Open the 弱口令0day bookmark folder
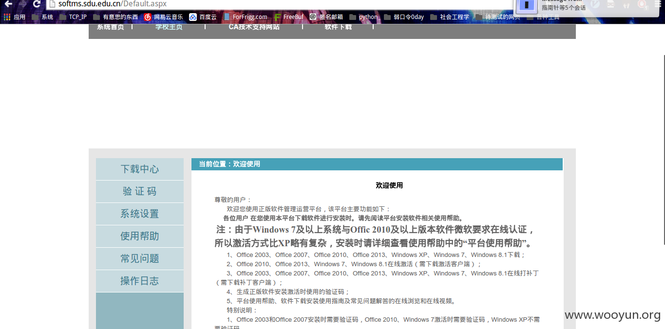 404,17
